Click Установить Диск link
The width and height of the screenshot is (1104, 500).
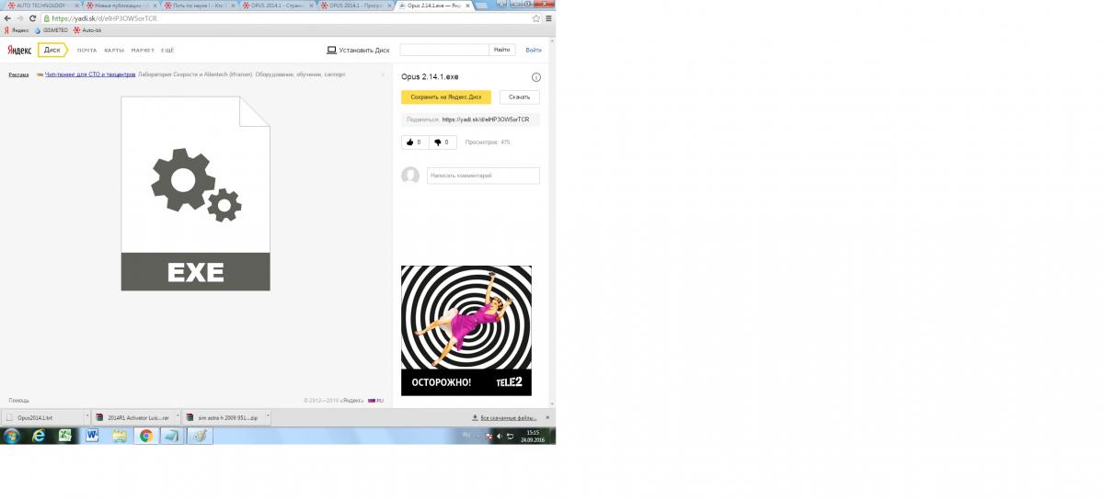358,50
